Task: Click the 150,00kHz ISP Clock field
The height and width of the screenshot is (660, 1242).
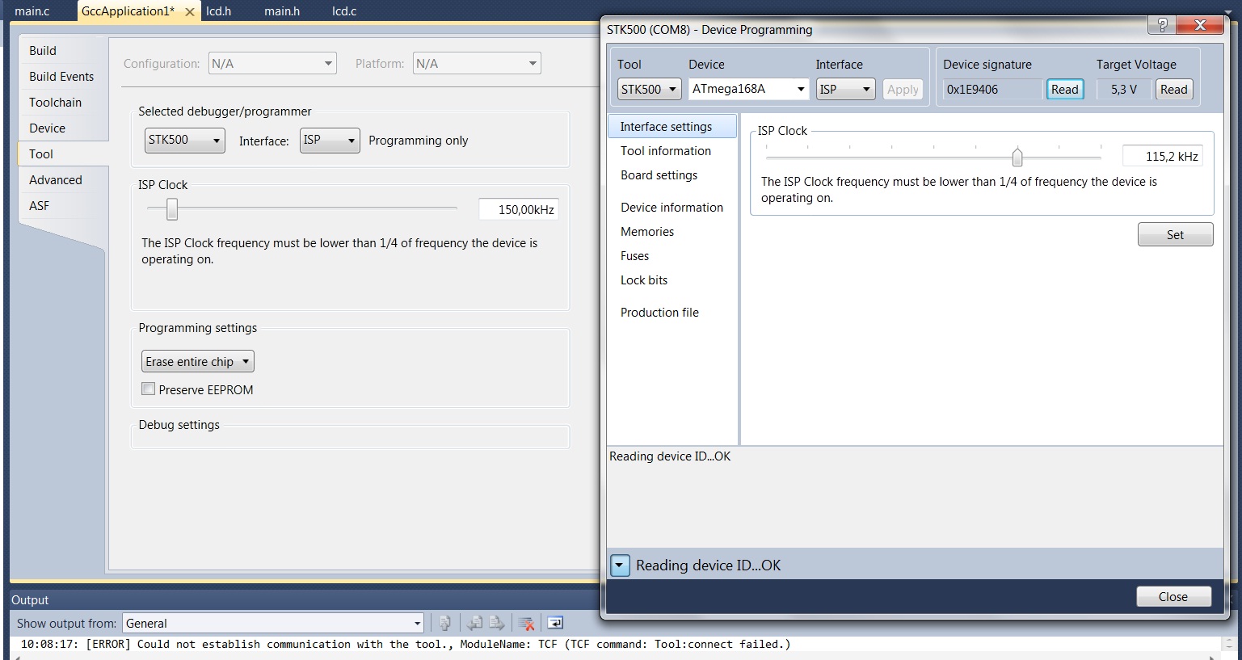Action: (x=518, y=209)
